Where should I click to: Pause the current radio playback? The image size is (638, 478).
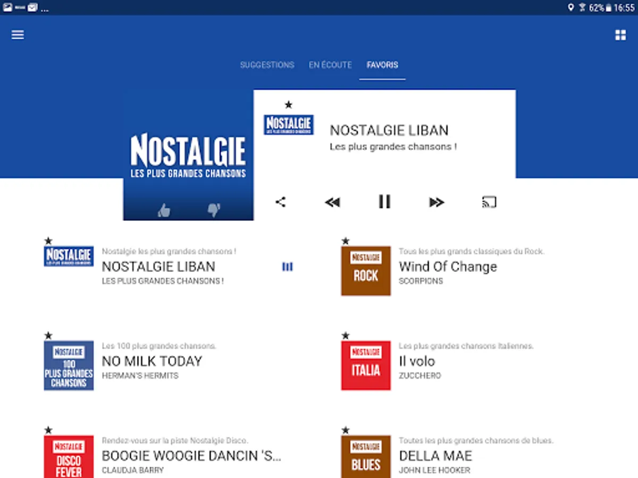tap(384, 202)
